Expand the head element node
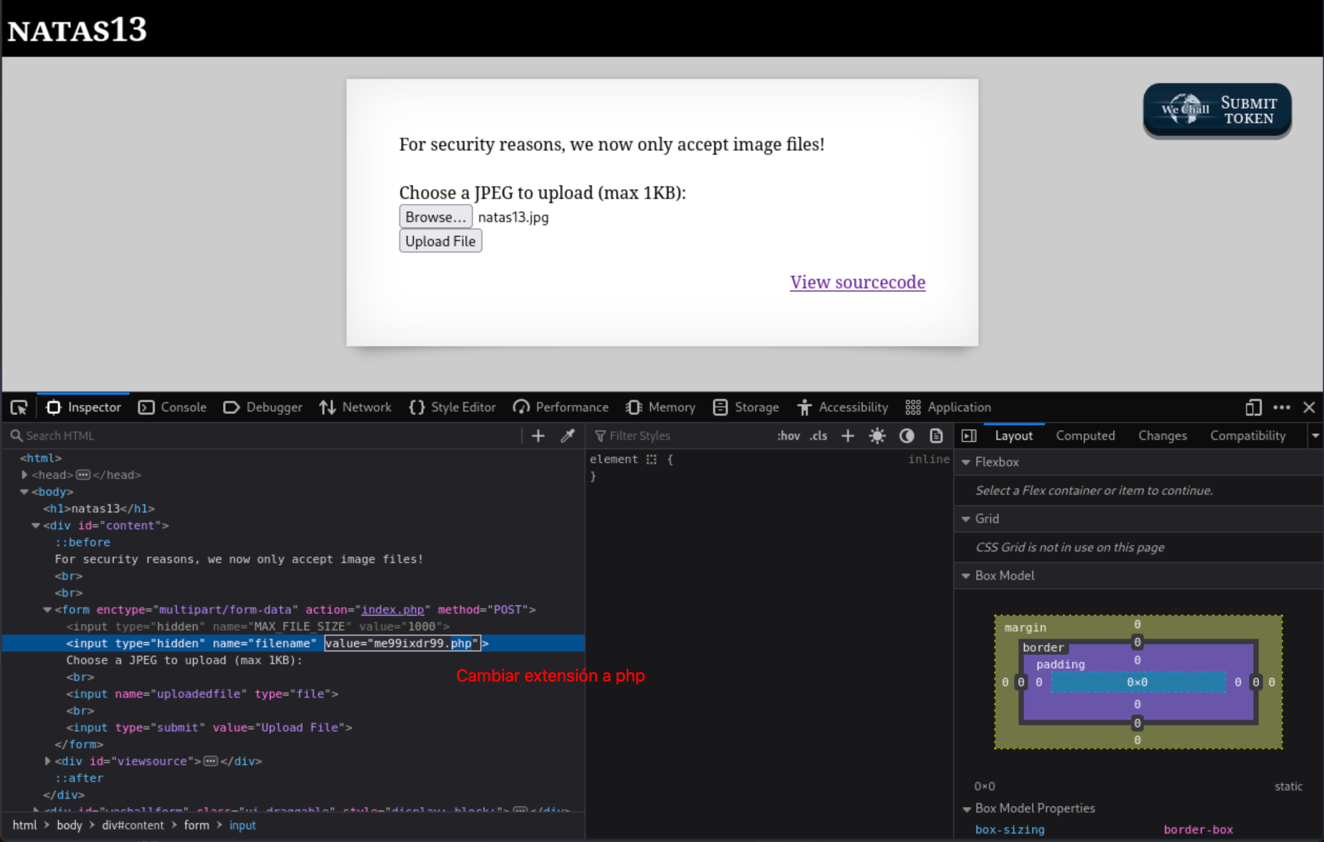Viewport: 1324px width, 842px height. 24,475
